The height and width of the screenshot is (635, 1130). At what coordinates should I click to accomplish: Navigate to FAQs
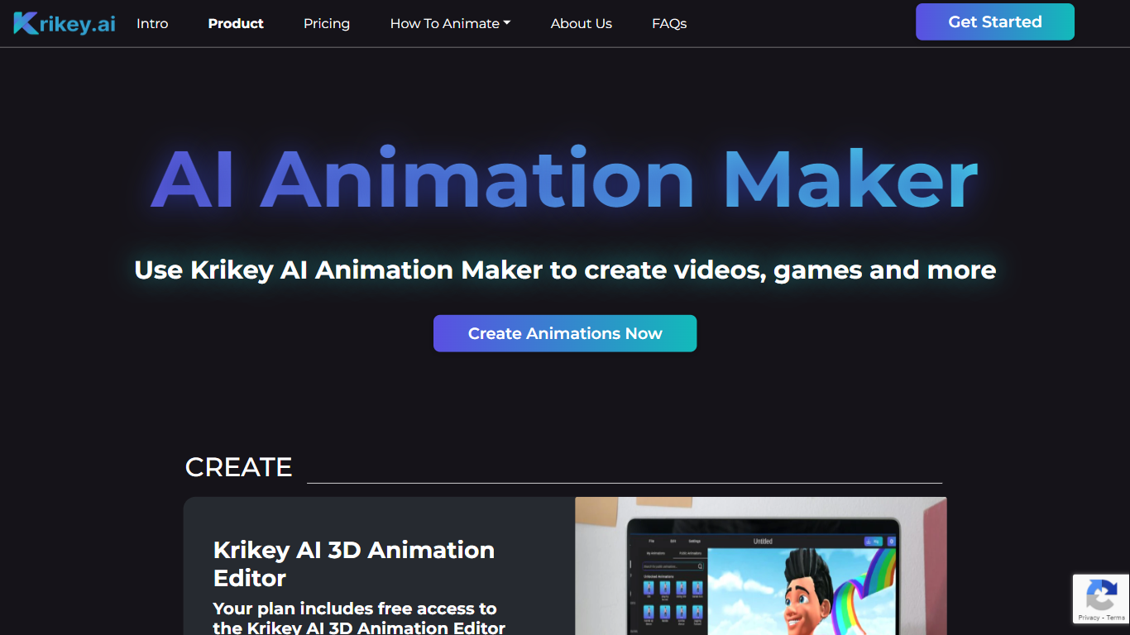point(669,23)
